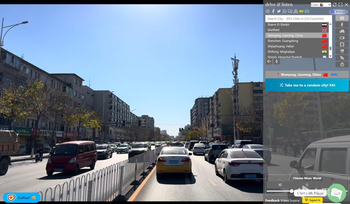
Task: Join the Discord server button
Action: point(339,12)
